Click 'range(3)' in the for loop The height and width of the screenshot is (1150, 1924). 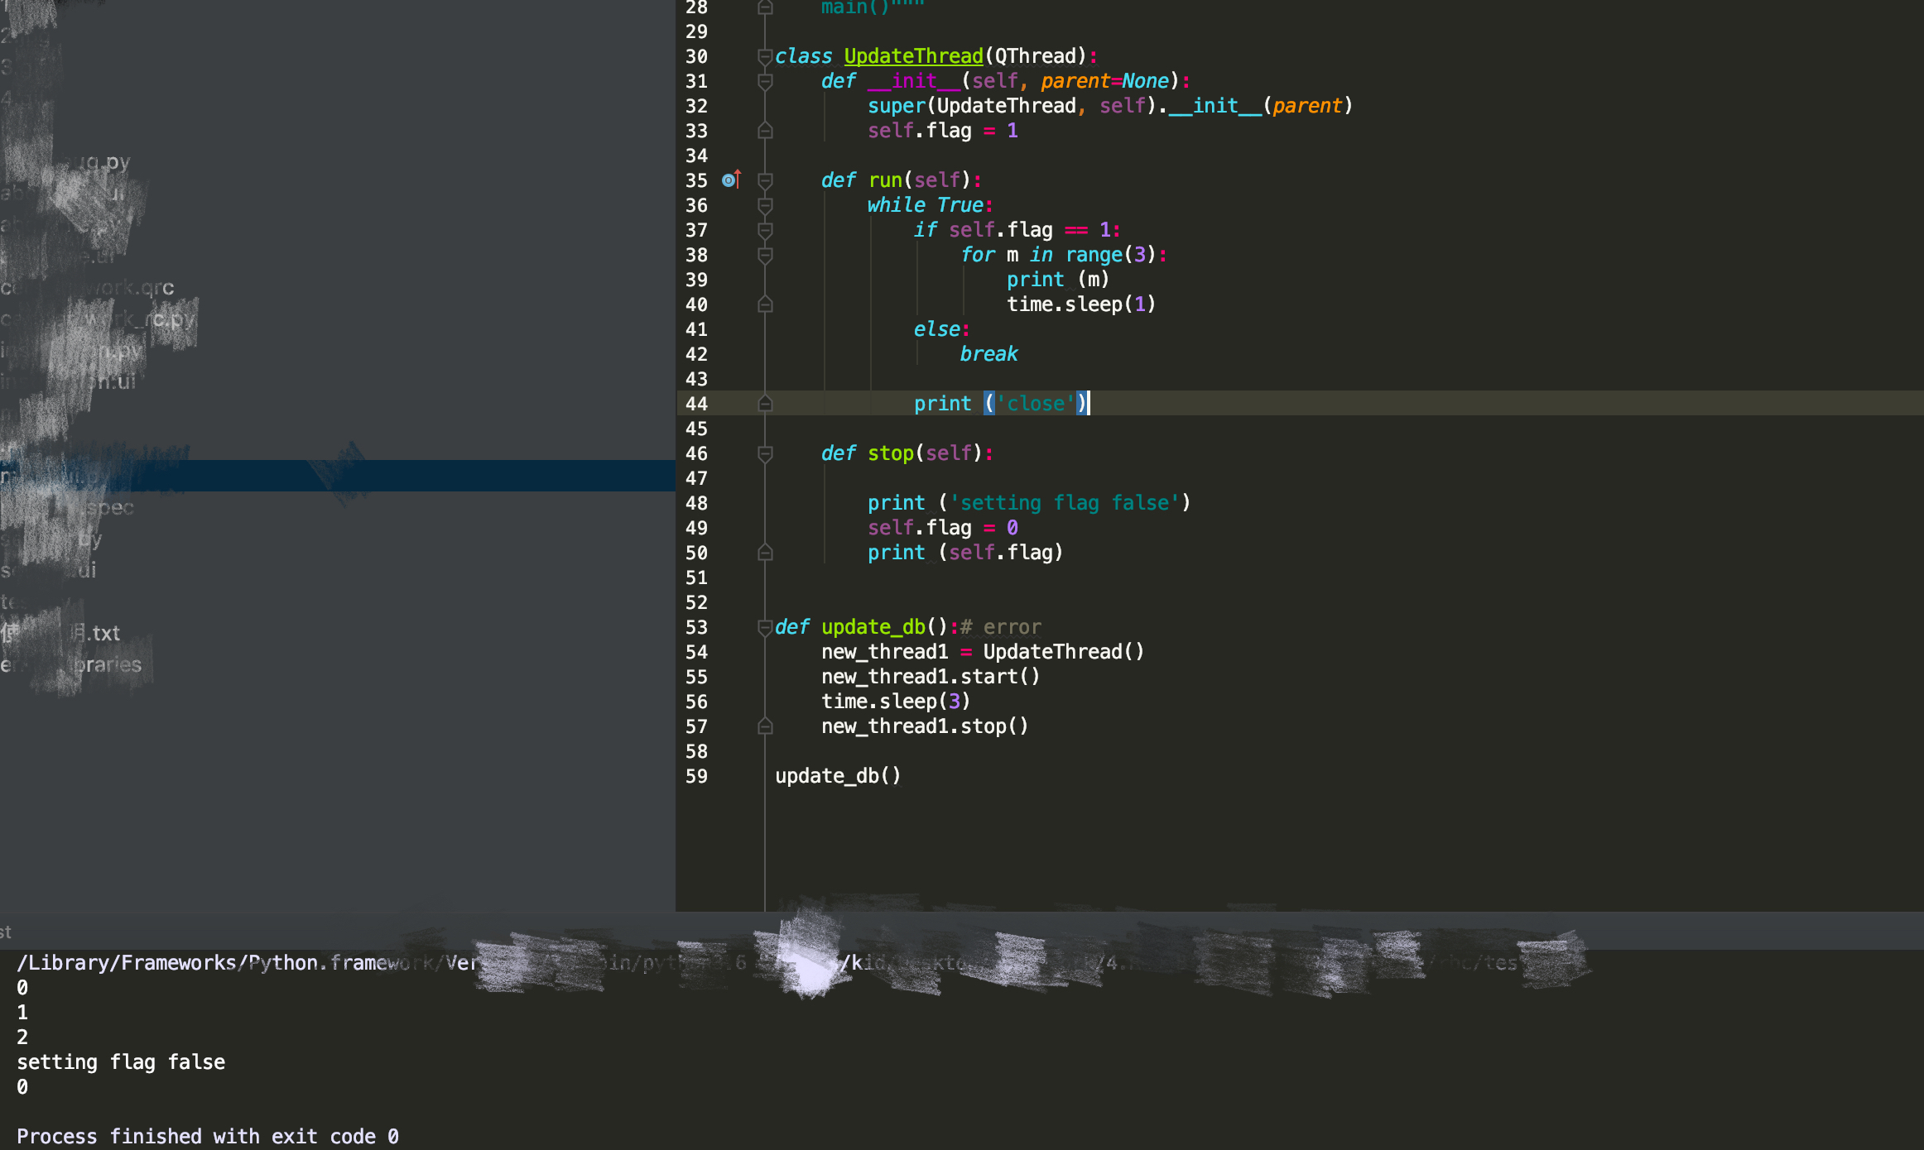coord(1110,255)
